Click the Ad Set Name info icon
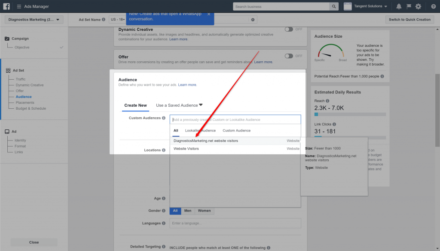This screenshot has width=440, height=251. tap(104, 20)
